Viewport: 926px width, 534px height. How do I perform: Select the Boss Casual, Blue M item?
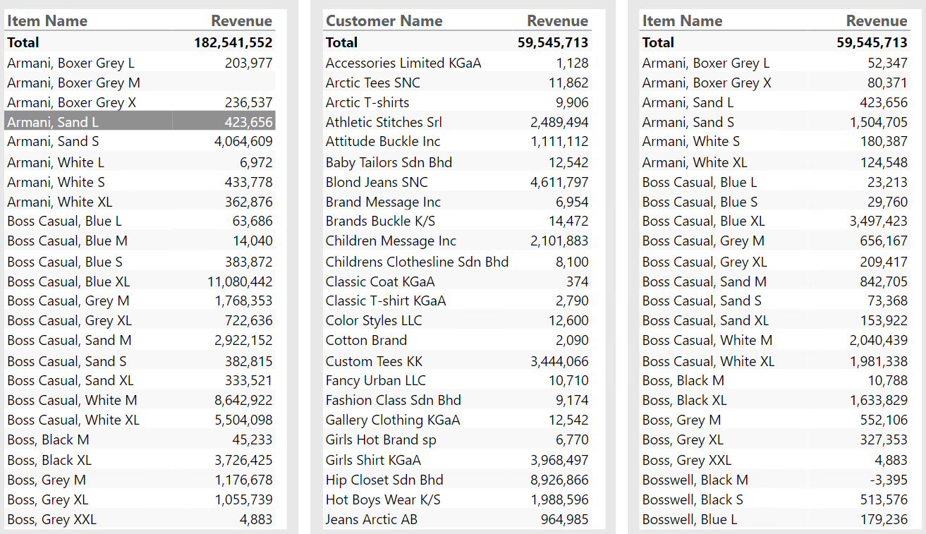tap(67, 241)
